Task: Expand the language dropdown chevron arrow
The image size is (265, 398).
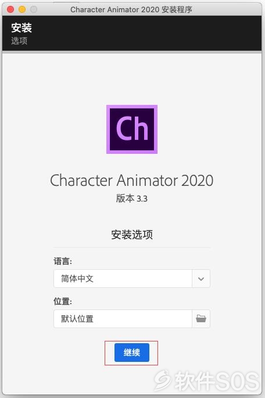Action: pyautogui.click(x=201, y=279)
